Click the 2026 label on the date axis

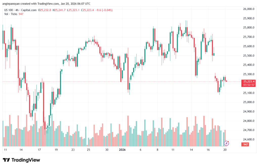pos(122,150)
